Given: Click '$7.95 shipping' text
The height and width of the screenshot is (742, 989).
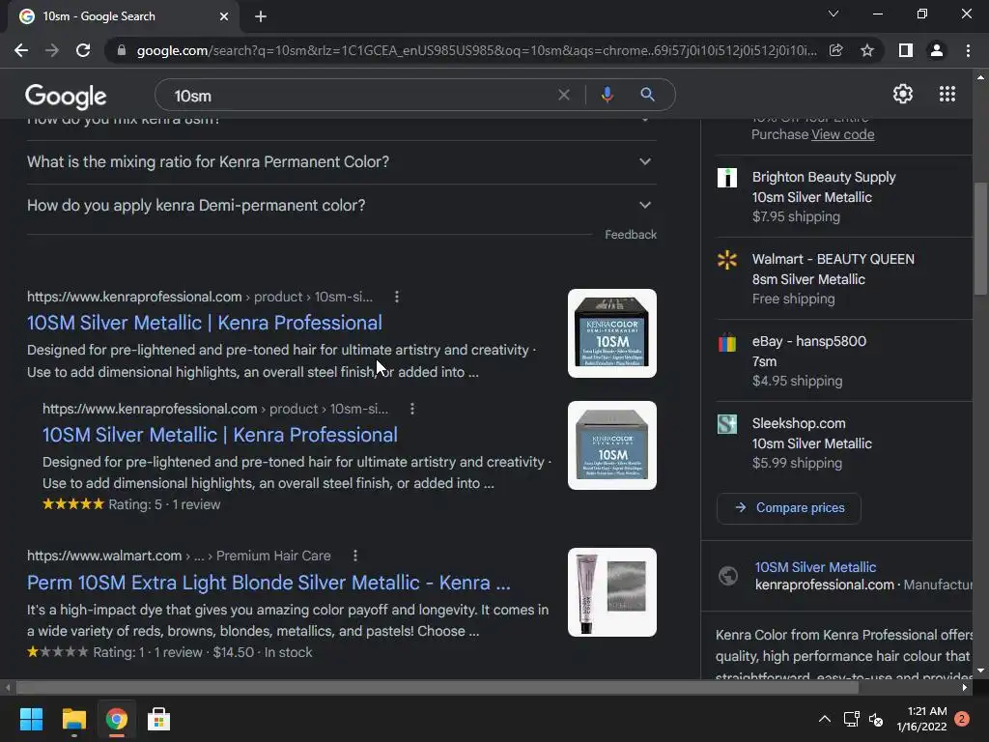Looking at the screenshot, I should pyautogui.click(x=796, y=216).
